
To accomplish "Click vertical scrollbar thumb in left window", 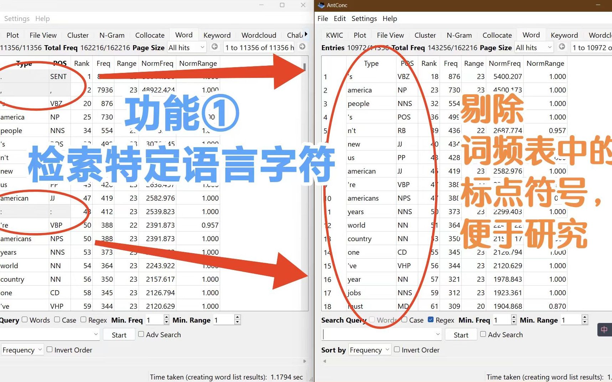I will click(x=305, y=67).
